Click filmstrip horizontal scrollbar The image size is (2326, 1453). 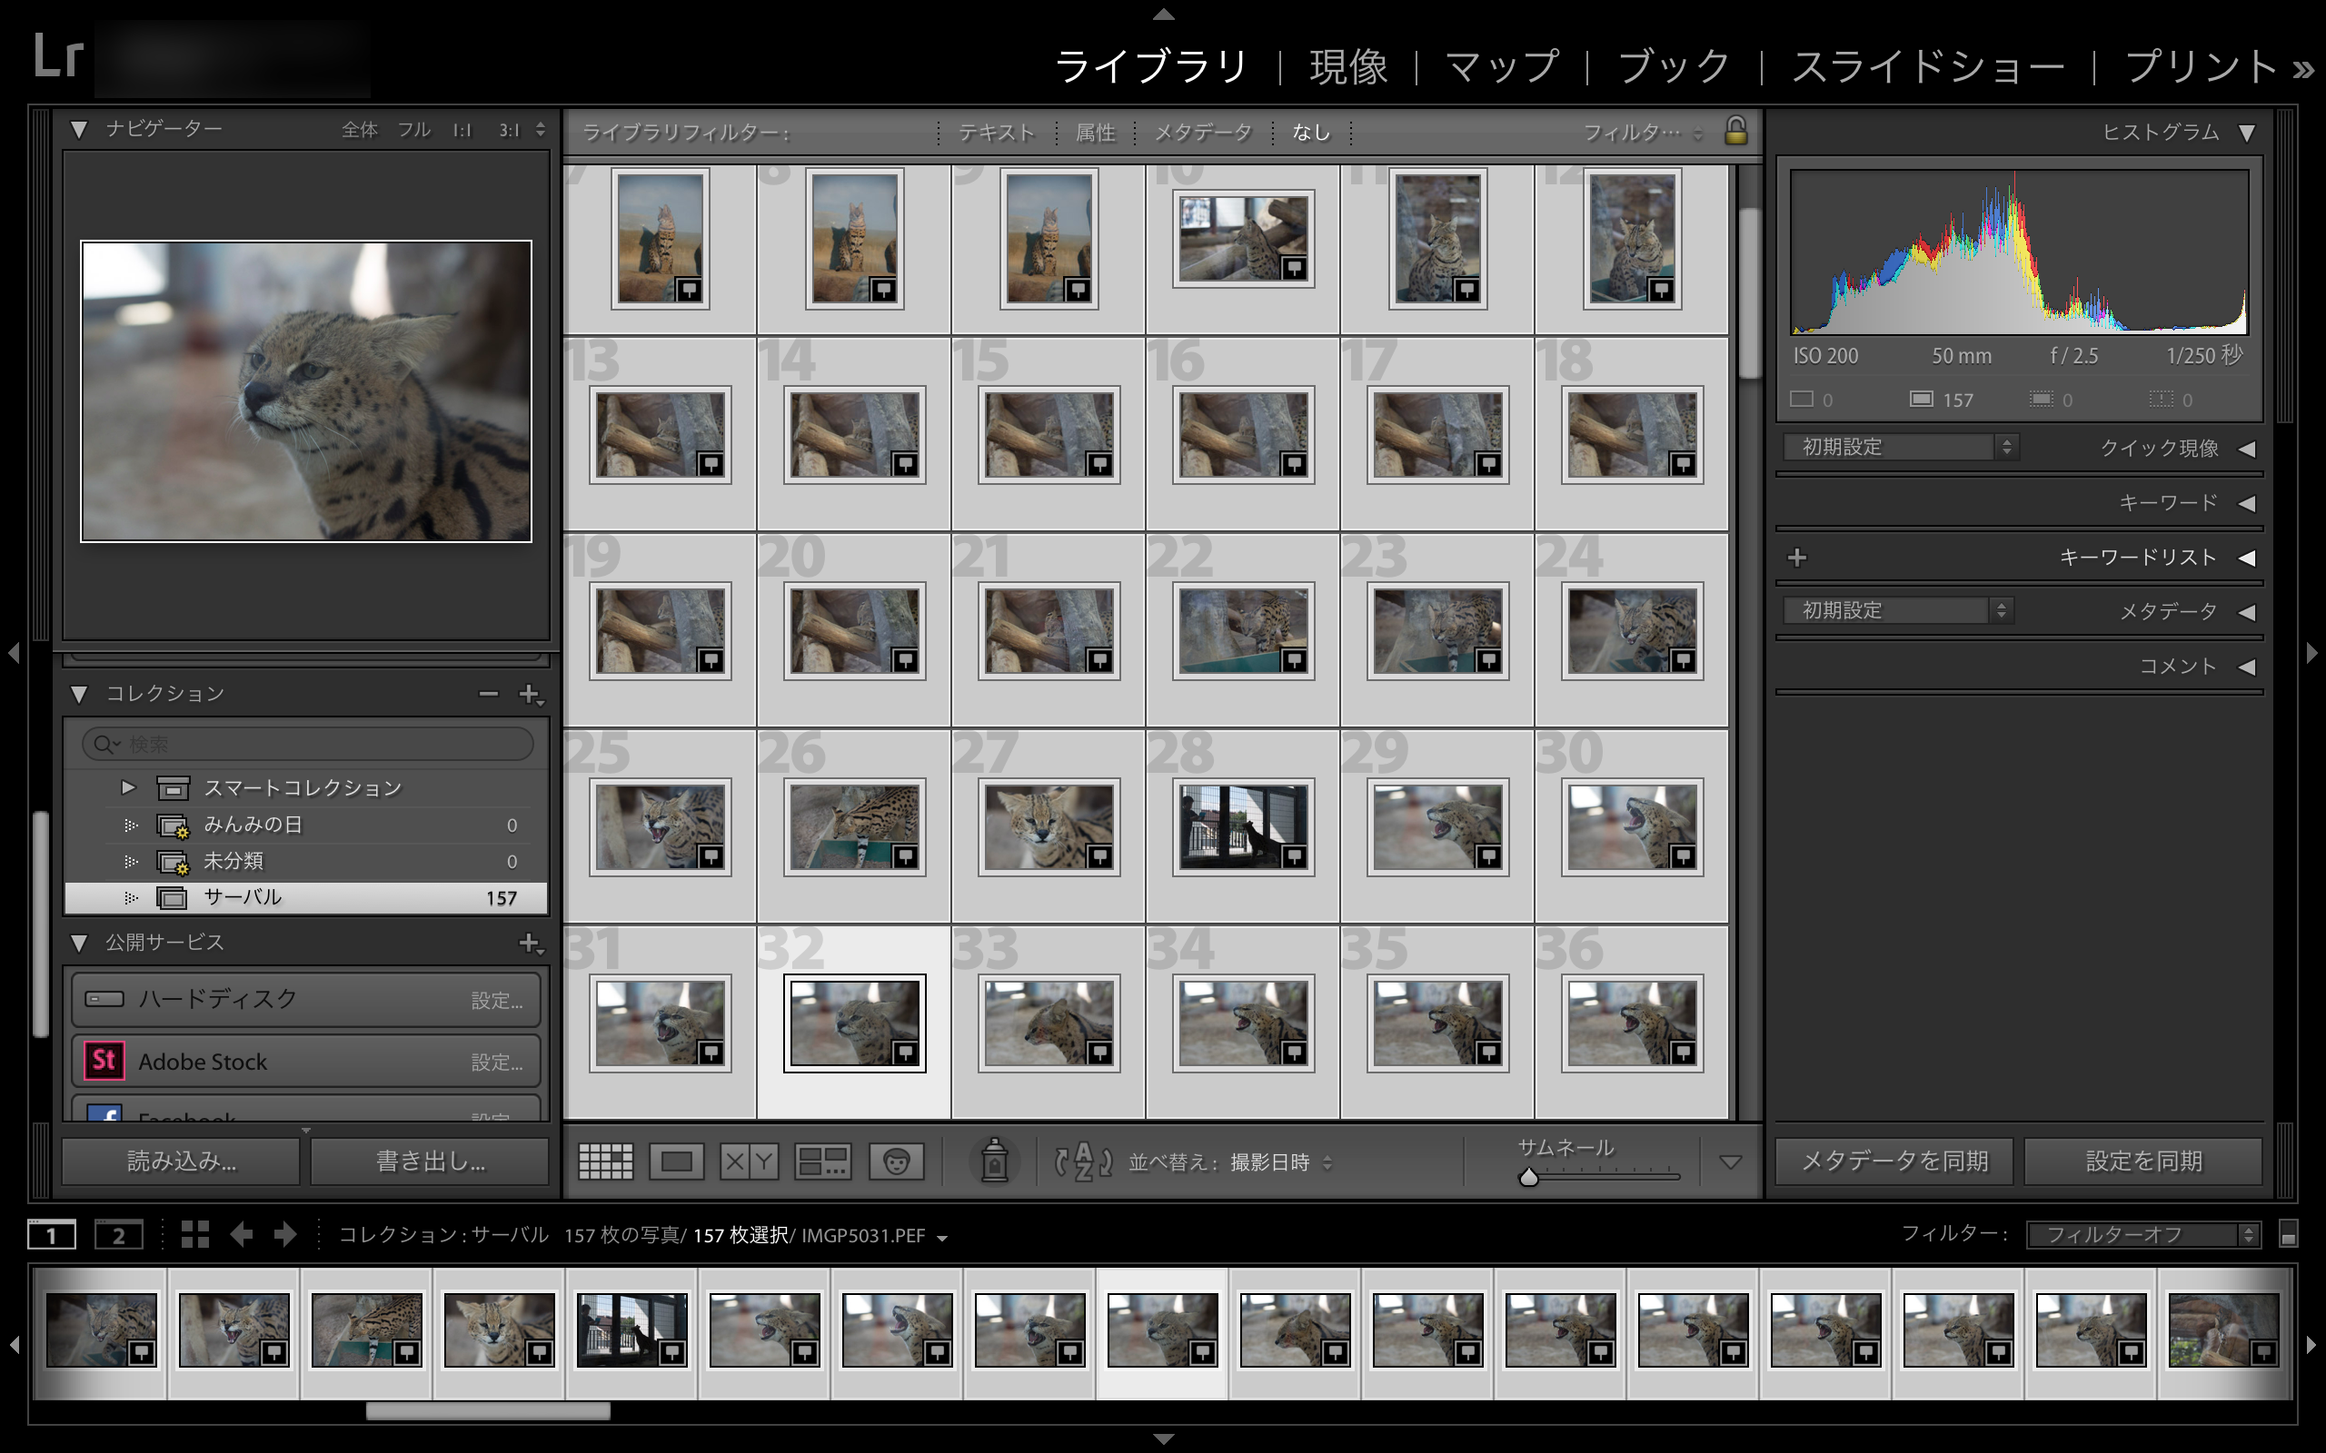tap(487, 1410)
